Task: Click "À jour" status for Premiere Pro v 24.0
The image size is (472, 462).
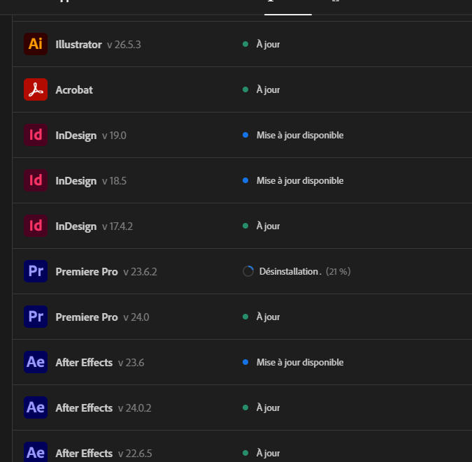Action: click(268, 317)
